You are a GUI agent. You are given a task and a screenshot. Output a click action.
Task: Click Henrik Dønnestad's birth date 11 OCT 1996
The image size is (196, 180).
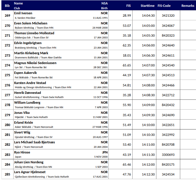point(100,97)
